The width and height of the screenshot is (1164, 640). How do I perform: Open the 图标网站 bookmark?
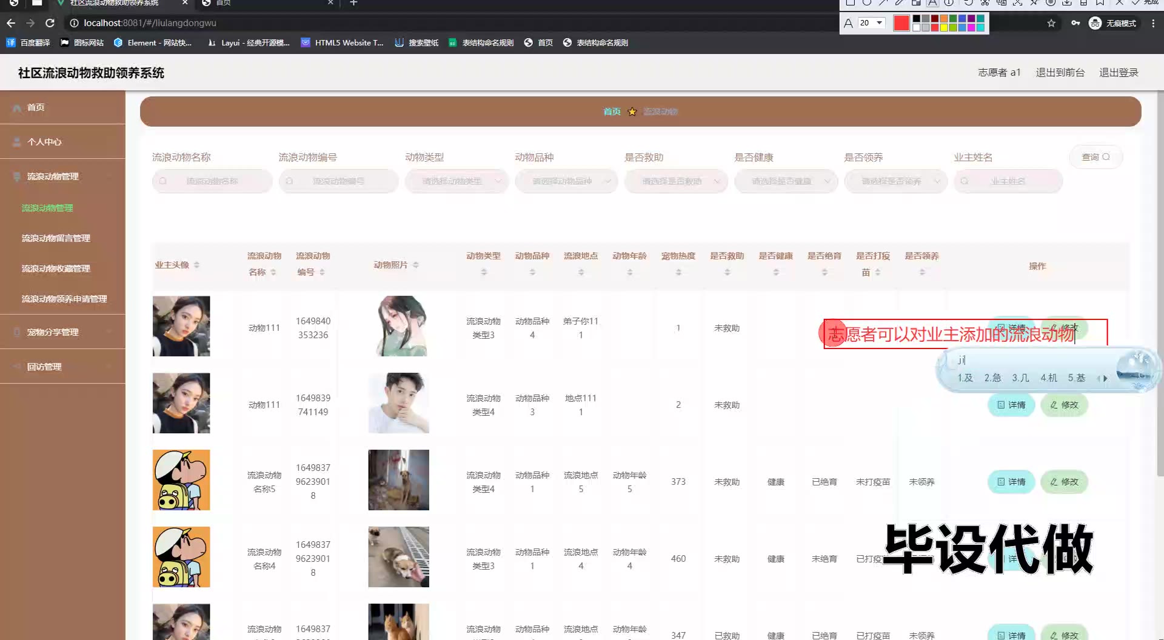click(x=82, y=42)
